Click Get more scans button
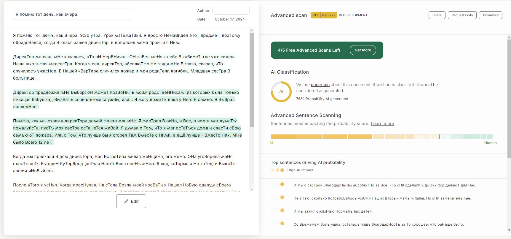The height and width of the screenshot is (239, 511). point(363,50)
